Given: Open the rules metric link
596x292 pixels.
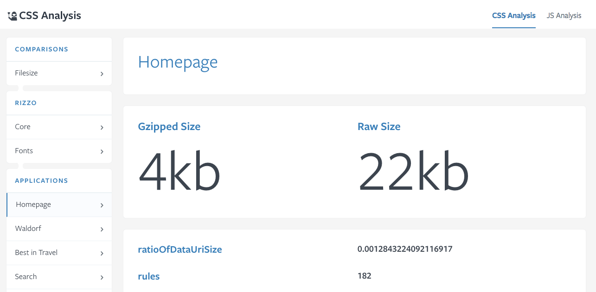Looking at the screenshot, I should click(148, 276).
